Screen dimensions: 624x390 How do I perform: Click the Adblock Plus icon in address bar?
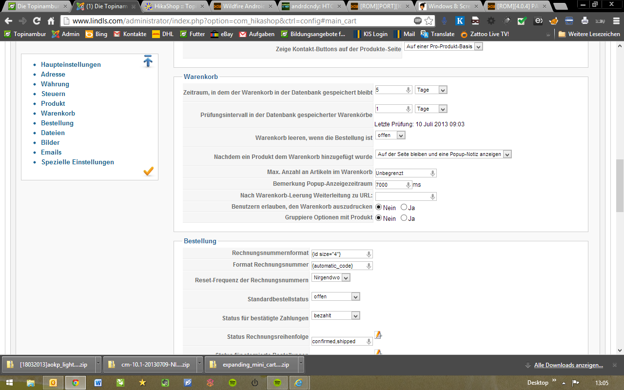[x=418, y=21]
